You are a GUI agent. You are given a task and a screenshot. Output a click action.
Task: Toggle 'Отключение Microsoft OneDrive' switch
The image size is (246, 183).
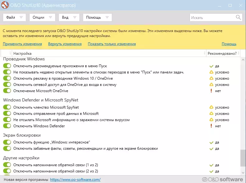pyautogui.click(x=7, y=91)
